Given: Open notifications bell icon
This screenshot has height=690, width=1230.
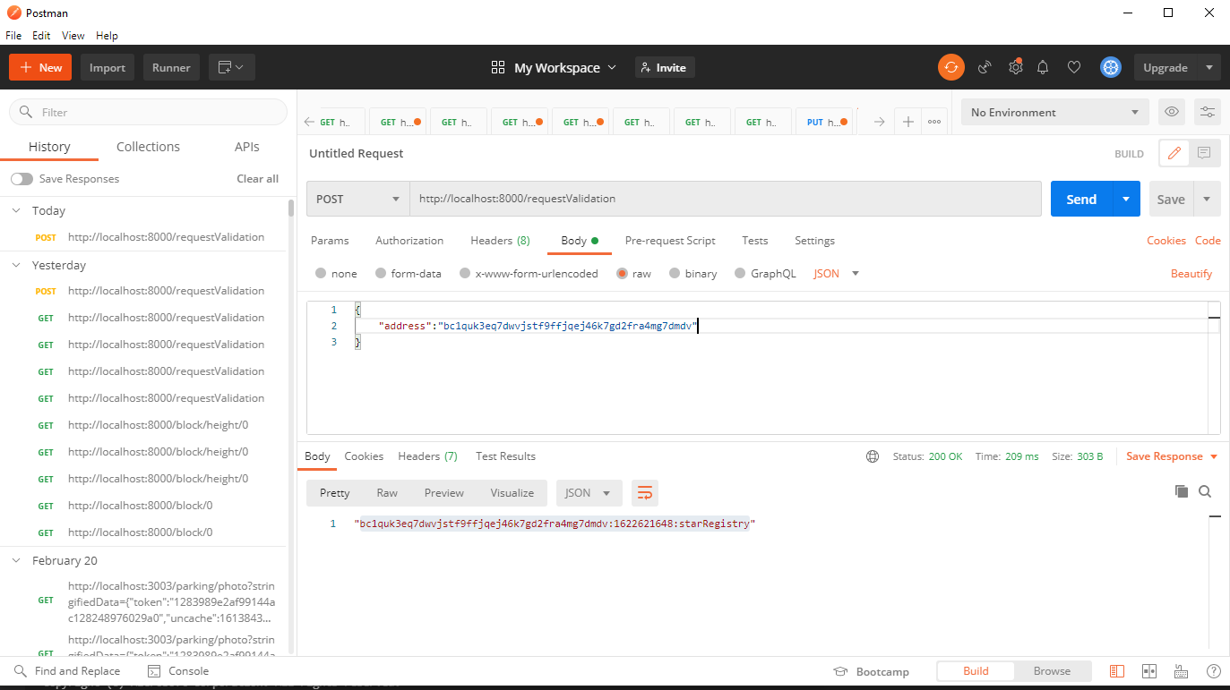Looking at the screenshot, I should click(x=1043, y=67).
